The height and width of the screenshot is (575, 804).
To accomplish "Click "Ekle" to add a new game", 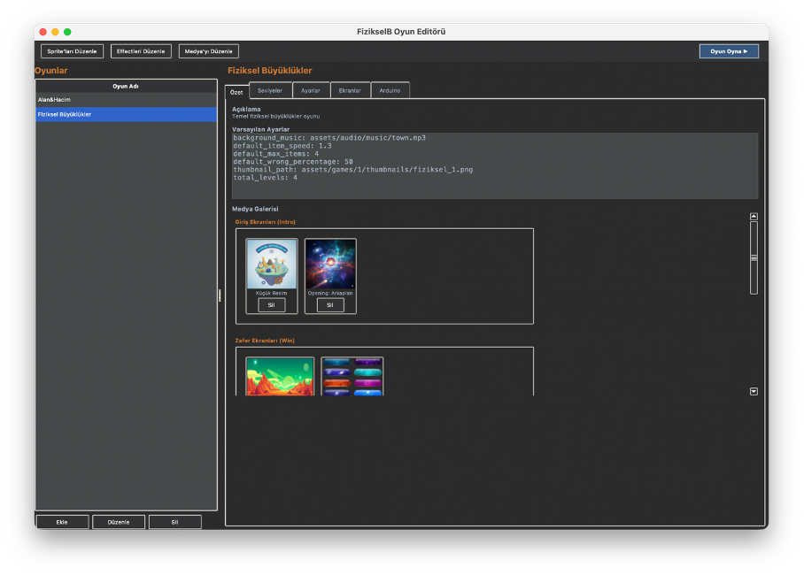I will [x=61, y=521].
